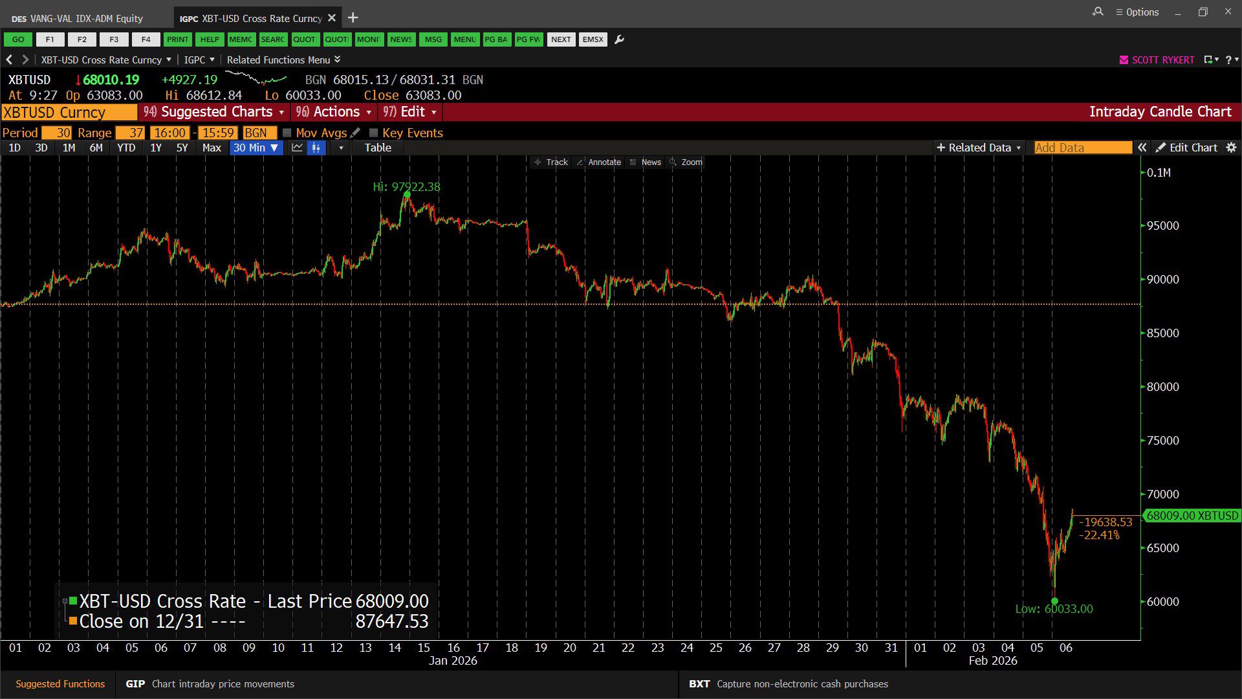Toggle the 1M range button
Image resolution: width=1242 pixels, height=699 pixels.
pos(69,148)
